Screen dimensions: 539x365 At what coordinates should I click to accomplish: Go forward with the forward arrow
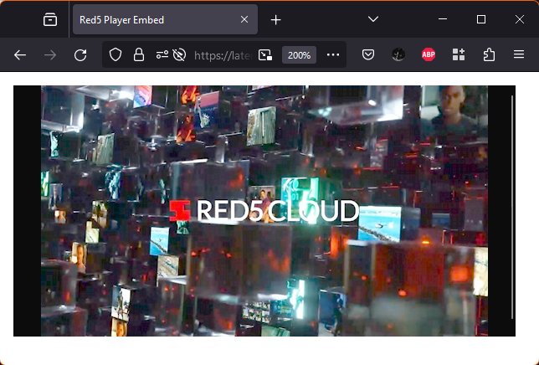[x=50, y=55]
